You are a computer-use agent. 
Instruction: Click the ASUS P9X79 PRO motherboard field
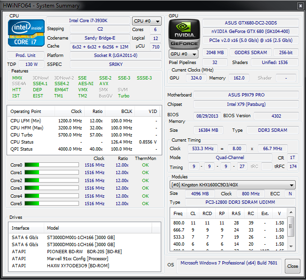(x=246, y=95)
